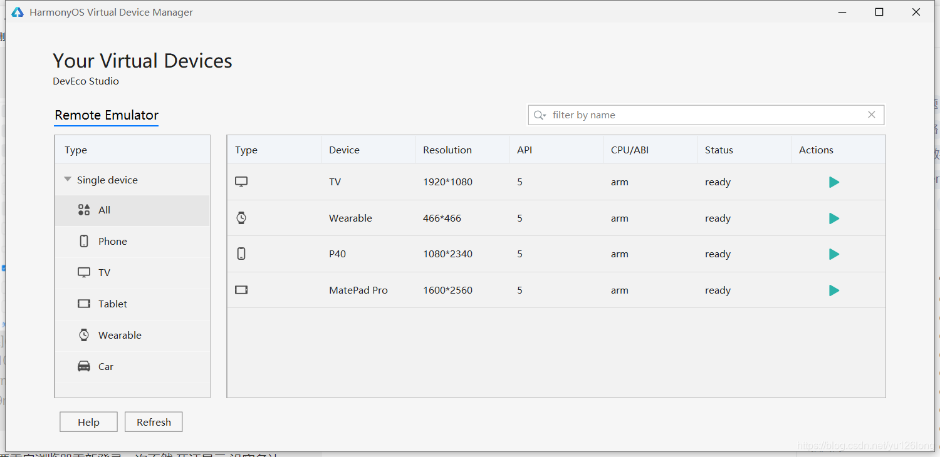This screenshot has height=457, width=940.
Task: Click the Type header in the device table
Action: point(274,150)
